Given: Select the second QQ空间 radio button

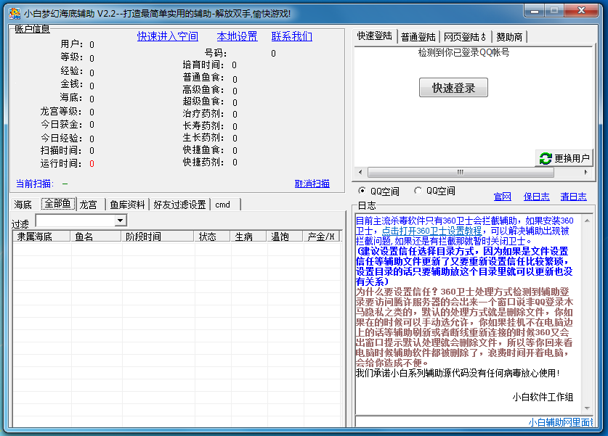Looking at the screenshot, I should pyautogui.click(x=418, y=191).
